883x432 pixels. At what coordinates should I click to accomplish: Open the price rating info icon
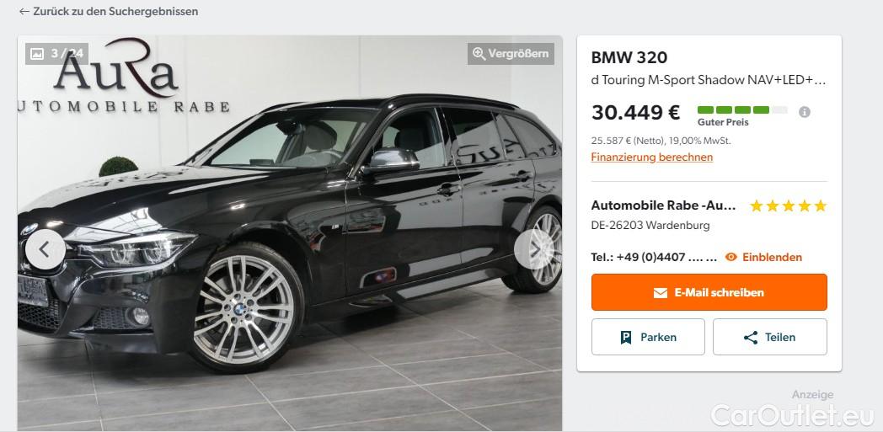[804, 112]
